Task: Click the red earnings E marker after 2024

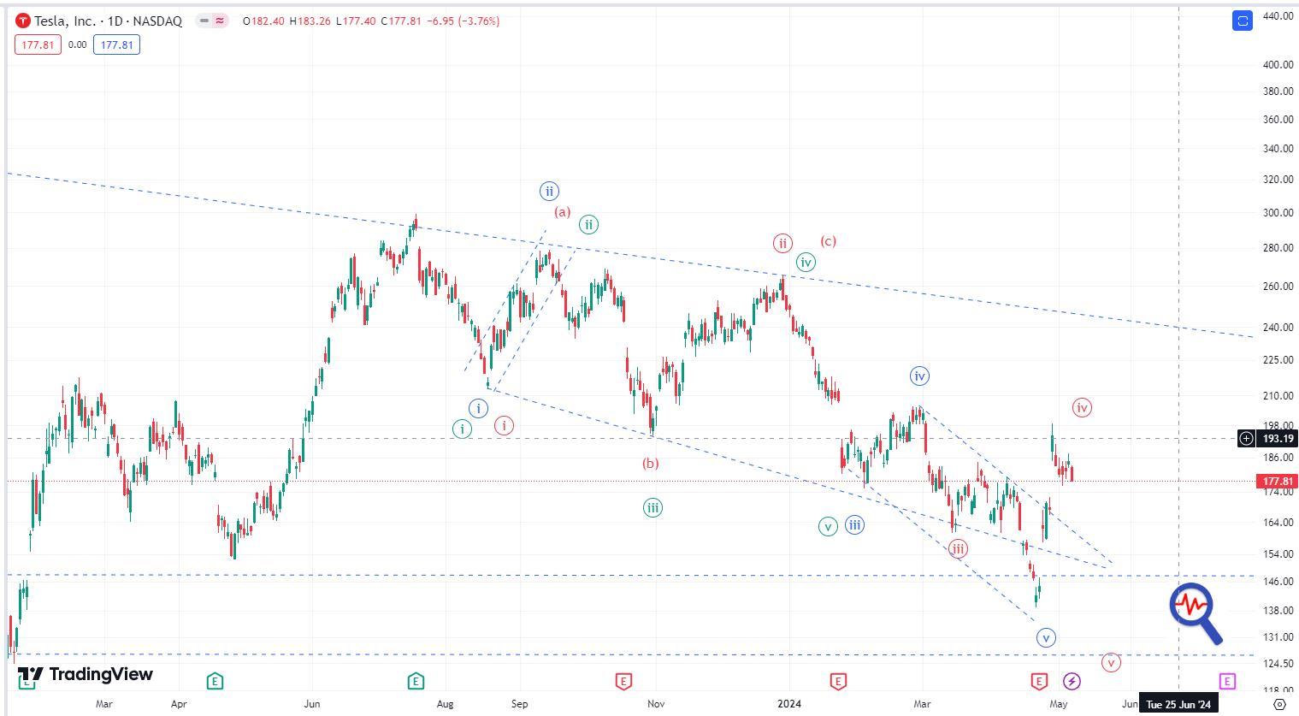Action: (x=838, y=681)
